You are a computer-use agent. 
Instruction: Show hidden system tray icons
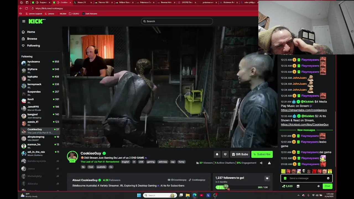tap(298, 195)
